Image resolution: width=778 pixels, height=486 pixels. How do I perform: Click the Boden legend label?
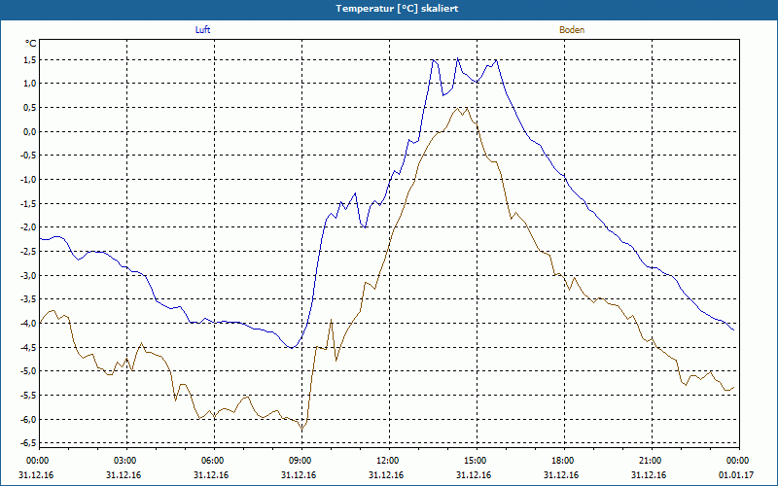pyautogui.click(x=572, y=30)
